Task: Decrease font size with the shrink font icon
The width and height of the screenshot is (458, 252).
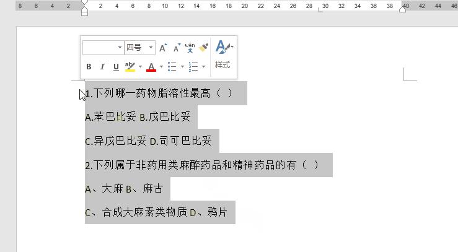Action: pos(177,48)
